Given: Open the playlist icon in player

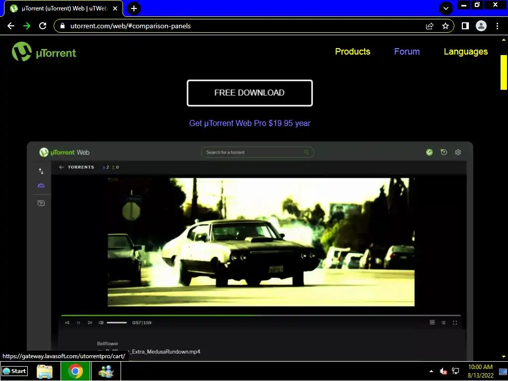Looking at the screenshot, I should [x=443, y=322].
